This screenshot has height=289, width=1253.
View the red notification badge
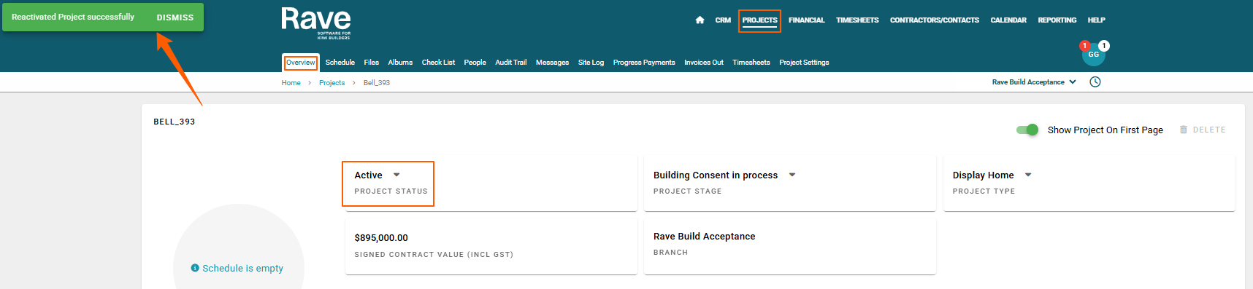pos(1085,46)
